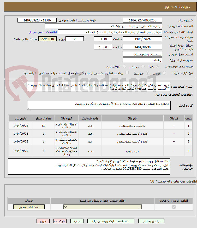Click the نام کالا column header

click(x=132, y=118)
